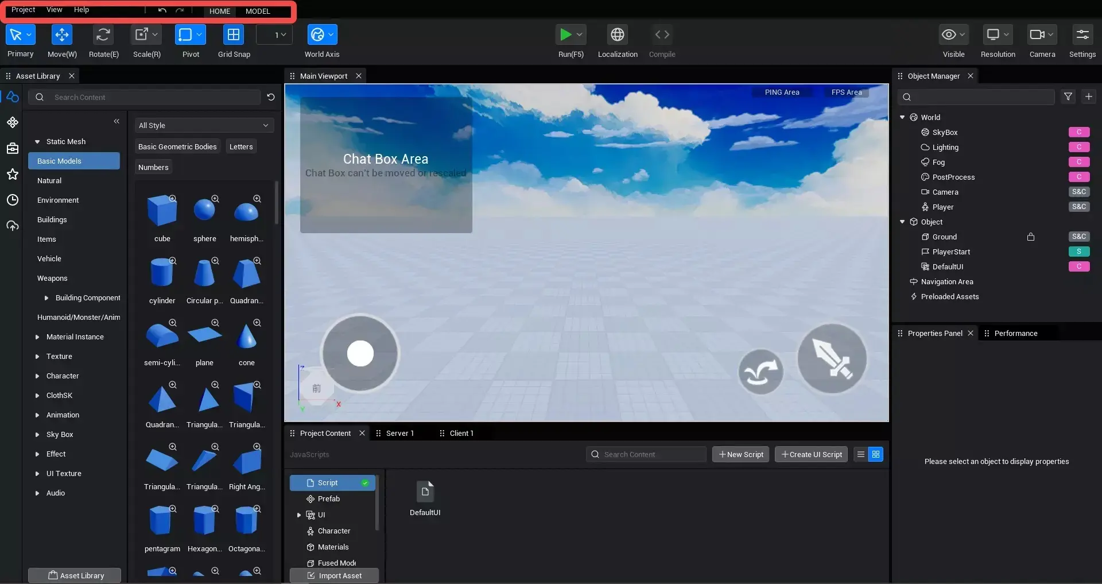Click the Undo arrow
1102x584 pixels.
(x=162, y=10)
